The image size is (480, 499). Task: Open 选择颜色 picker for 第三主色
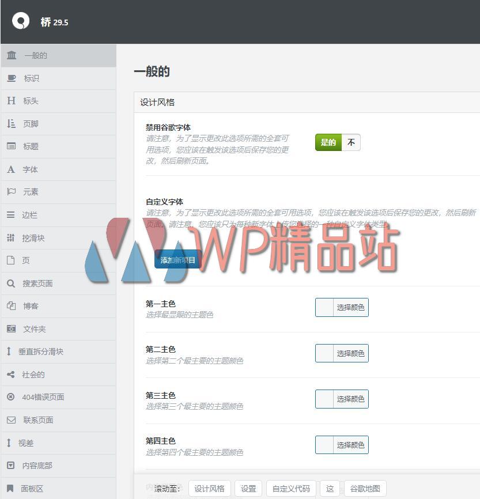click(350, 399)
